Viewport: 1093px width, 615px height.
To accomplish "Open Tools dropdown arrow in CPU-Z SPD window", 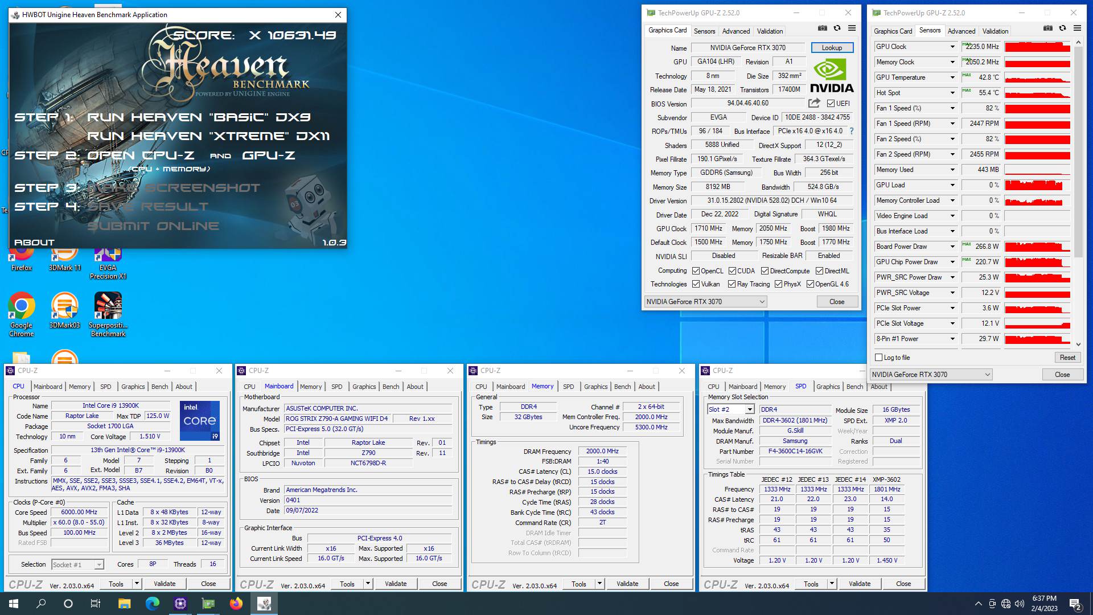I will tap(832, 584).
